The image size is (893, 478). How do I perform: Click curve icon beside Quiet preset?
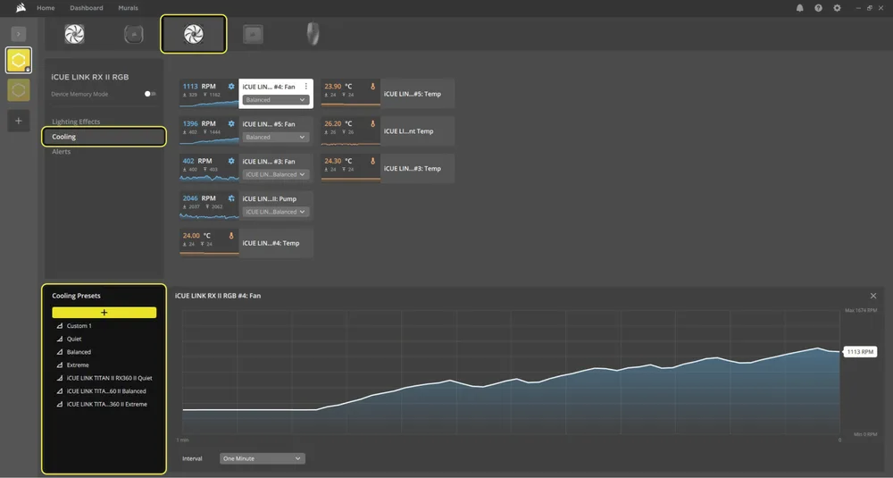(59, 339)
